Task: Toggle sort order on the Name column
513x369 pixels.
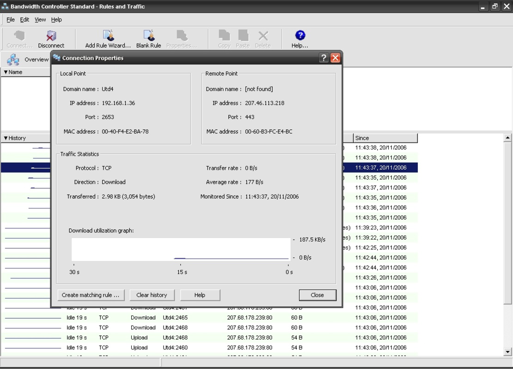Action: pyautogui.click(x=25, y=72)
